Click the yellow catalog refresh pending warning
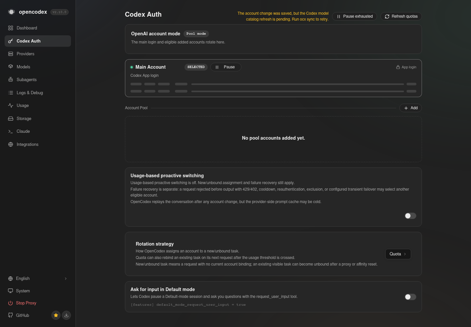The image size is (471, 327). coord(283,16)
